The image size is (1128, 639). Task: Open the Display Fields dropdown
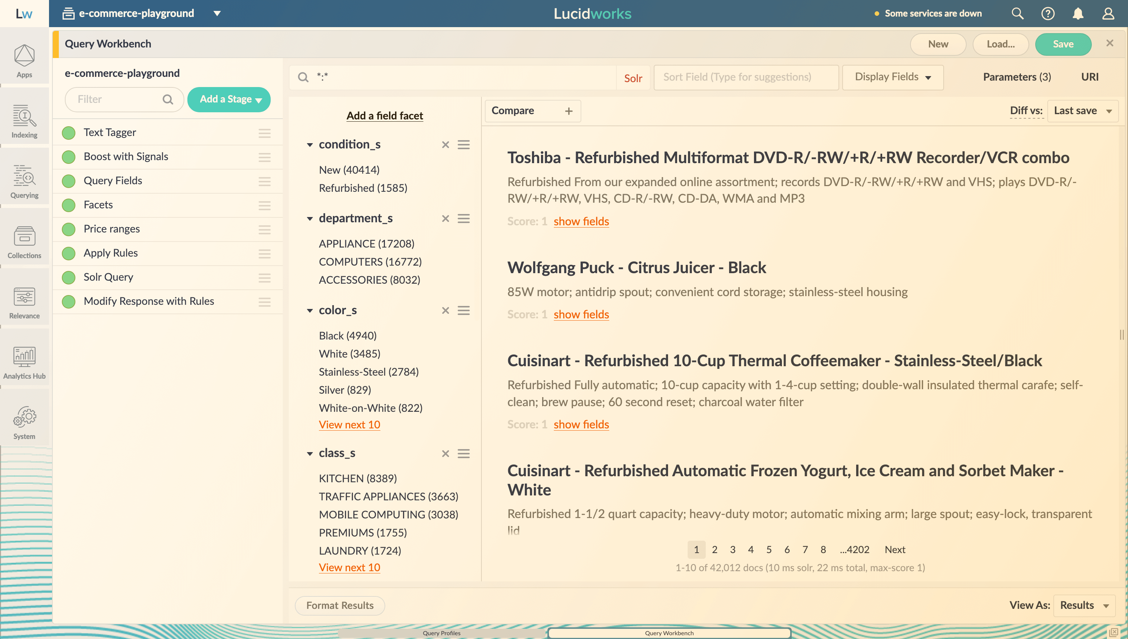point(893,77)
